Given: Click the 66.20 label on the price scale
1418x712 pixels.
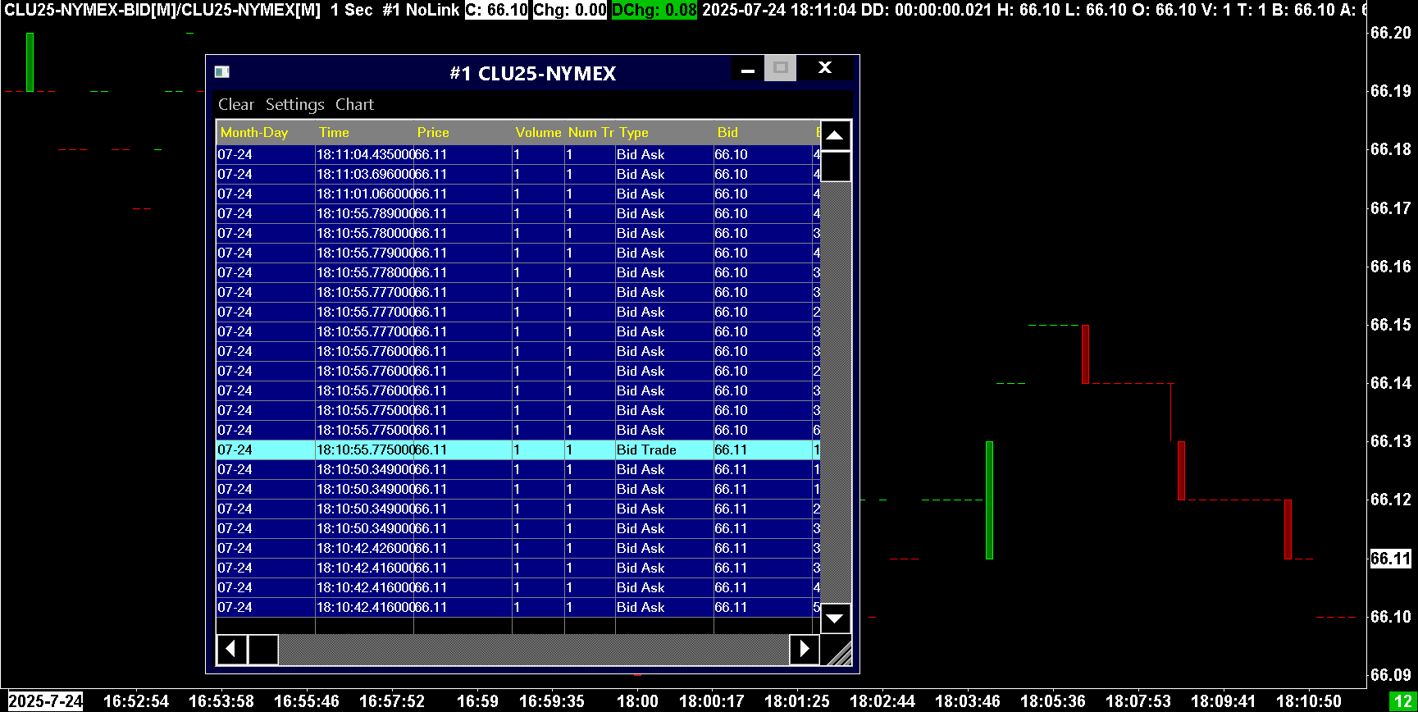Looking at the screenshot, I should (1391, 33).
